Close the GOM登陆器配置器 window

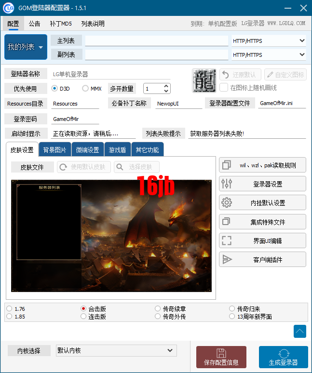[x=303, y=8]
